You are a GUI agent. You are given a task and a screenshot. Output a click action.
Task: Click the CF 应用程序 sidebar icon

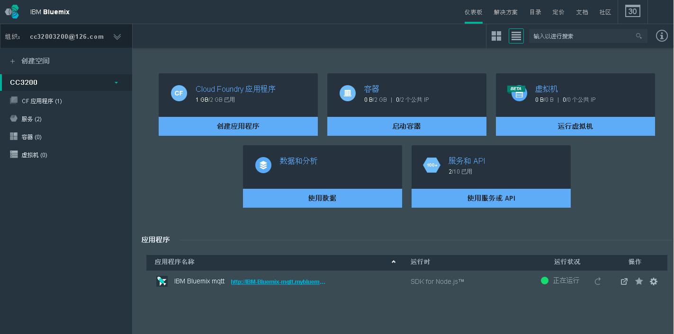pos(14,100)
